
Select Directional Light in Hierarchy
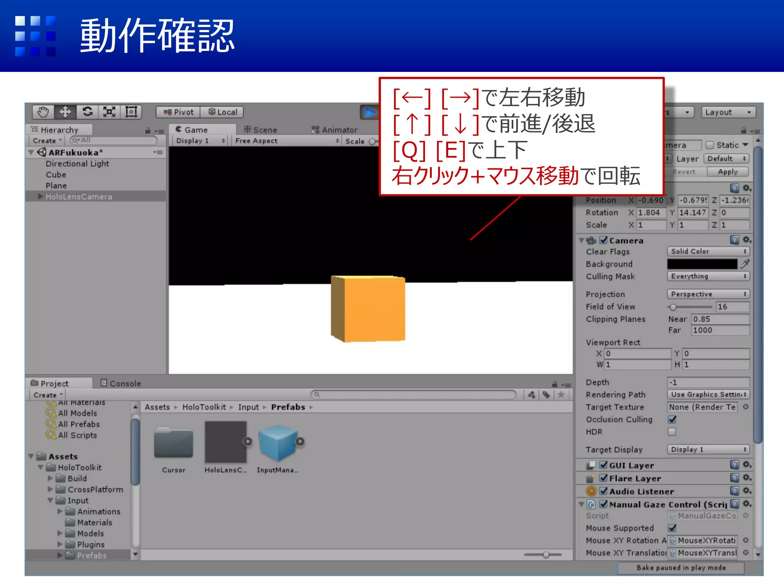click(77, 163)
